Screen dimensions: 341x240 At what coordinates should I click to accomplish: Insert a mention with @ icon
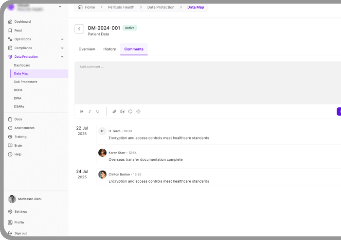click(138, 112)
